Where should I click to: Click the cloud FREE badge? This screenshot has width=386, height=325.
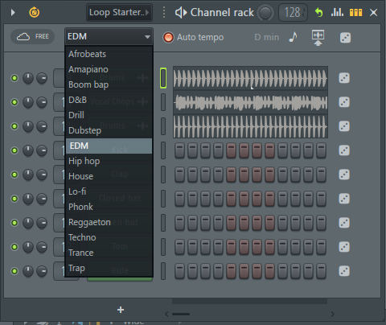[x=33, y=36]
